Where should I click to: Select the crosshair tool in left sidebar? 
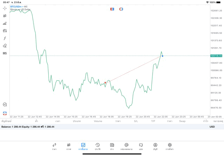pos(5,8)
